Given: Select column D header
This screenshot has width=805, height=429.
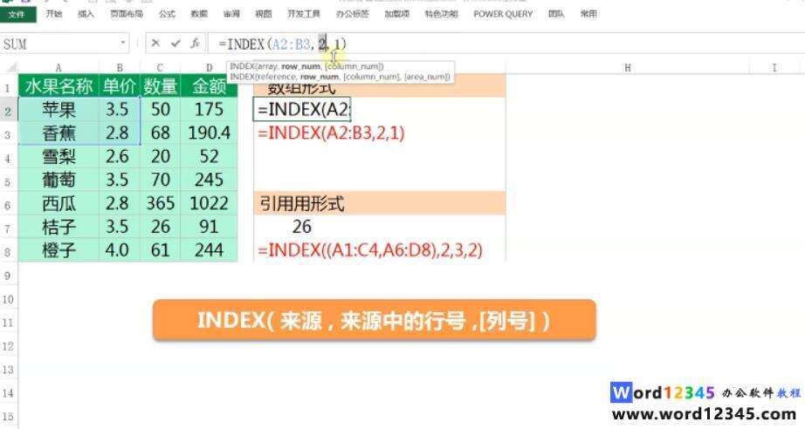Looking at the screenshot, I should (x=209, y=67).
